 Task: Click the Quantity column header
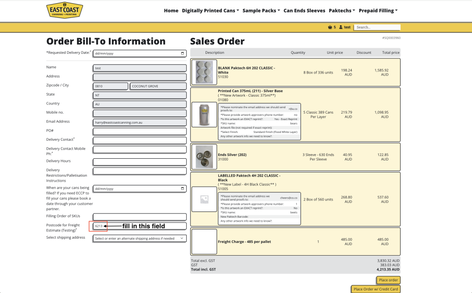(298, 52)
